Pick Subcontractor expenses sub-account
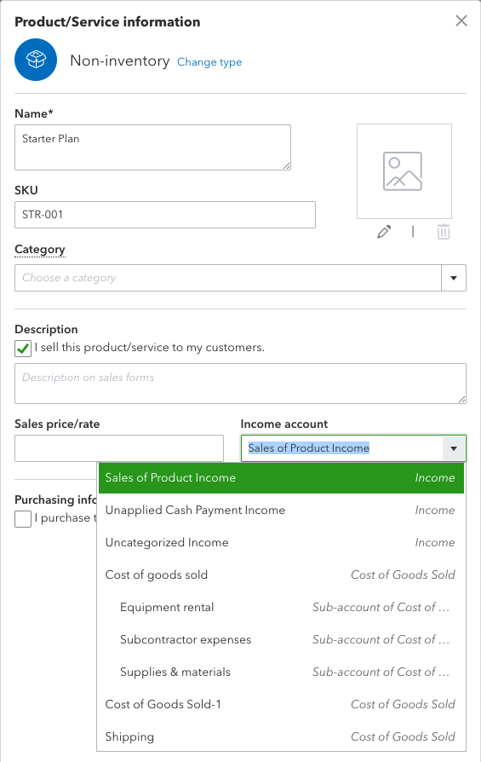Screen dimensions: 481x762 281,639
